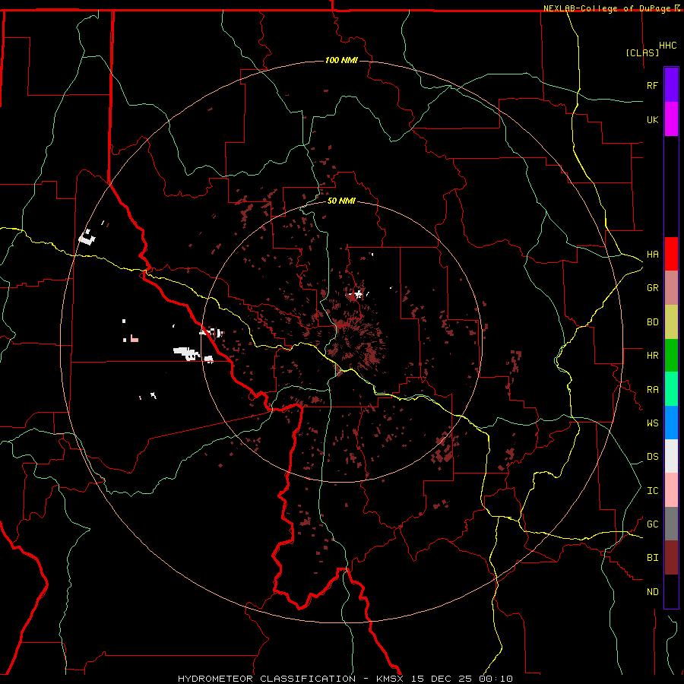
Task: Click the IC legend label
Action: pyautogui.click(x=652, y=491)
